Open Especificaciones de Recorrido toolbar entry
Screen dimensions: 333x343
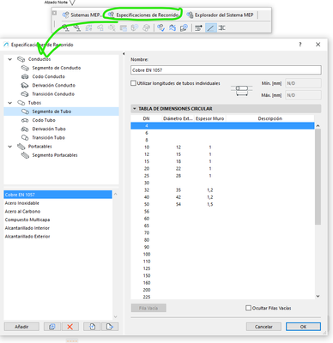(144, 15)
